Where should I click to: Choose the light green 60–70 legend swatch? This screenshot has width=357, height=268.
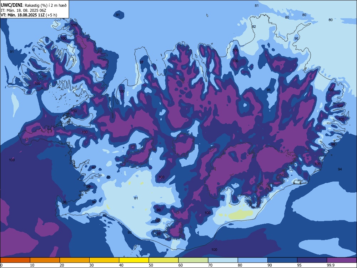click(193, 260)
